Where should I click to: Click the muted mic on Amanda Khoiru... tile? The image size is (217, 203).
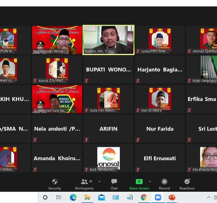tap(35, 169)
